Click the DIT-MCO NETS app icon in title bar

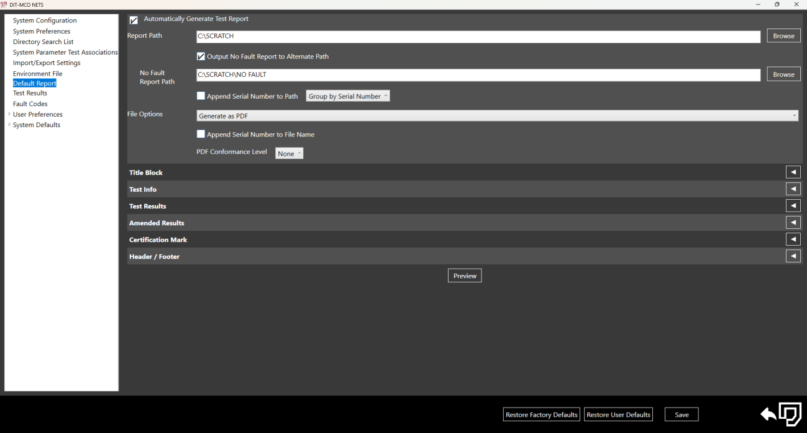(x=4, y=4)
